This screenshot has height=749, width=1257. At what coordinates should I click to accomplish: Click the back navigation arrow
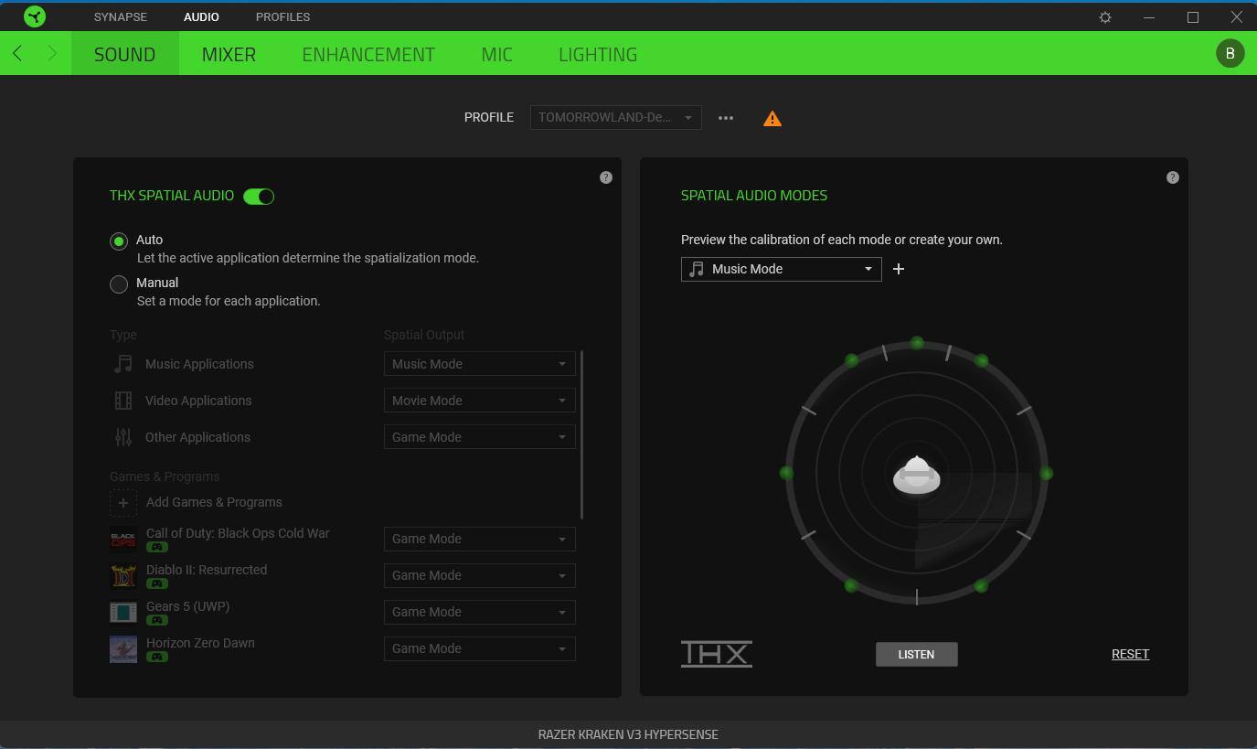[x=17, y=54]
